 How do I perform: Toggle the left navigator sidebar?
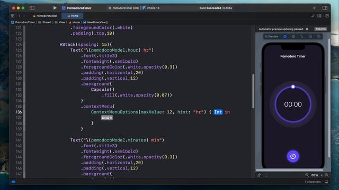pyautogui.click(x=32, y=8)
